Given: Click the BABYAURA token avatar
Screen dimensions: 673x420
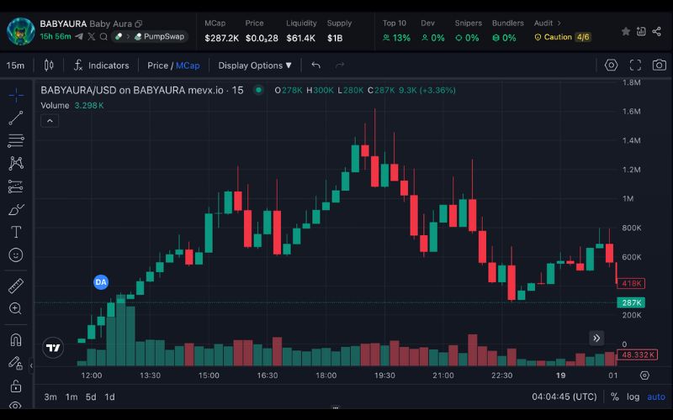Looking at the screenshot, I should [20, 31].
